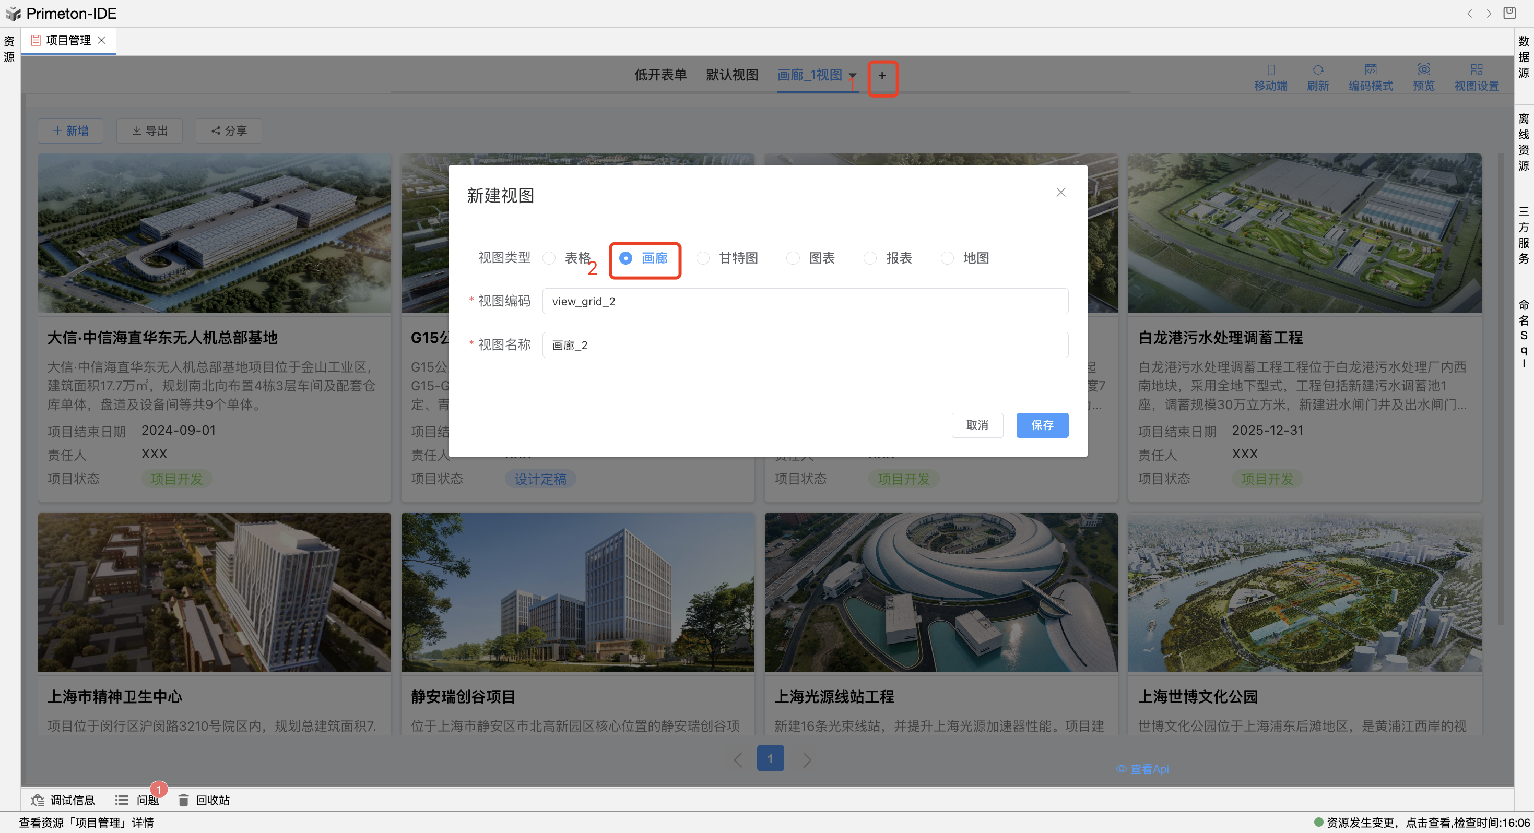
Task: Click the plus icon to add view
Action: [x=882, y=76]
